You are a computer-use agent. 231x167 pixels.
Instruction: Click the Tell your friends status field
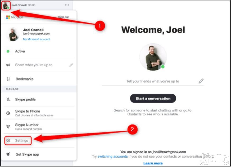click(x=153, y=81)
